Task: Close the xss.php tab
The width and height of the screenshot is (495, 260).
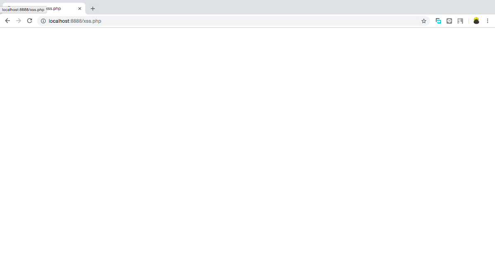Action: coord(80,8)
